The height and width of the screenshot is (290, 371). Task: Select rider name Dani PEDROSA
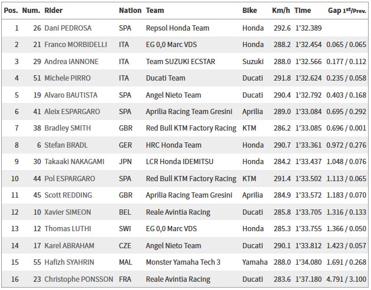[x=68, y=28]
